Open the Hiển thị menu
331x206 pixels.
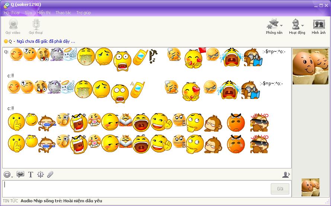click(x=44, y=13)
